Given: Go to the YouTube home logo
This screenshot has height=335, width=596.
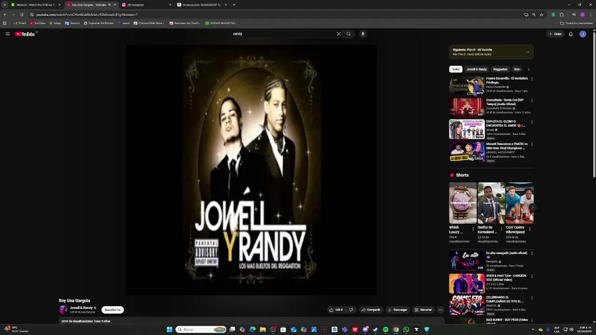Looking at the screenshot, I should [25, 34].
